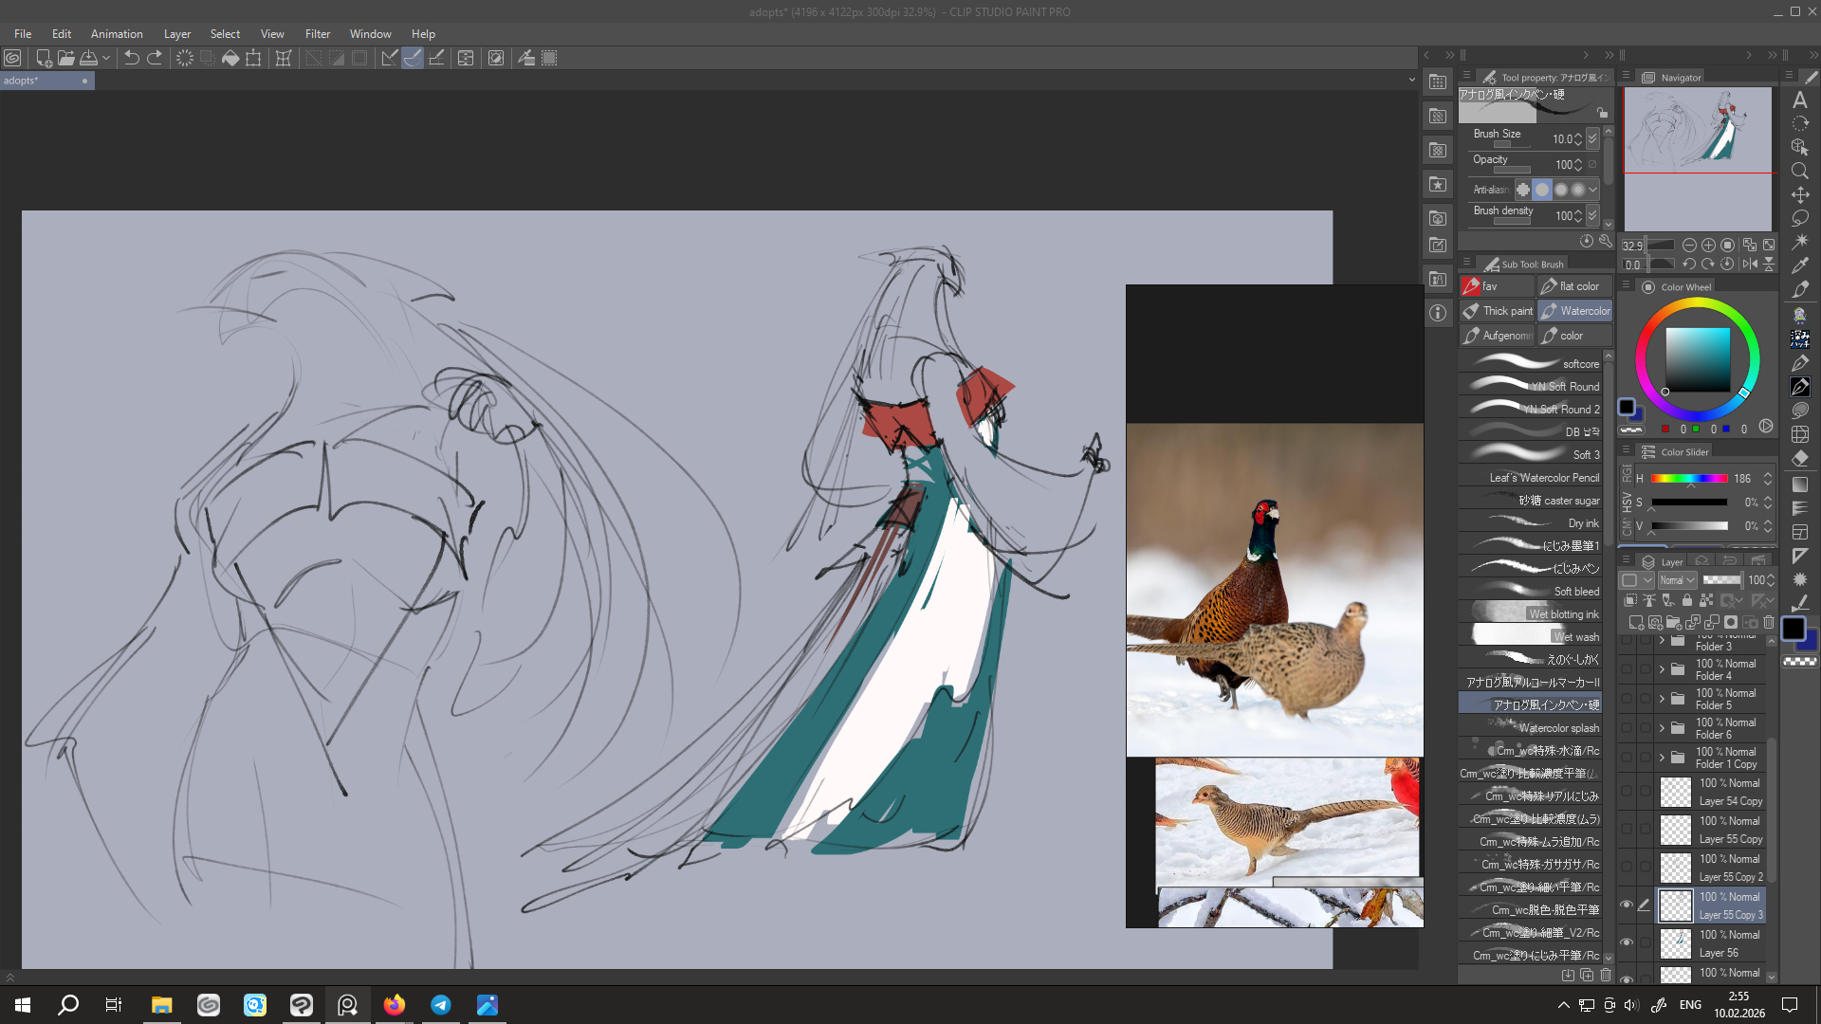Select the Text tool
The height and width of the screenshot is (1024, 1821).
tap(1800, 101)
